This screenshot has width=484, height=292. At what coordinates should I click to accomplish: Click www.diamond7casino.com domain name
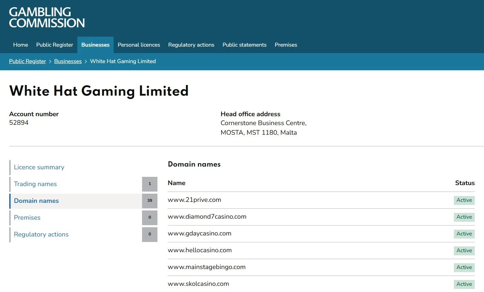(207, 217)
